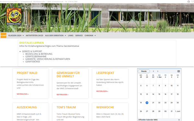Open the Geräte & Support link
The height and width of the screenshot is (121, 194).
point(32,51)
